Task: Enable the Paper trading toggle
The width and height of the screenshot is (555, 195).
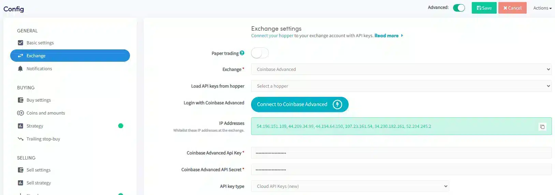Action: tap(260, 53)
